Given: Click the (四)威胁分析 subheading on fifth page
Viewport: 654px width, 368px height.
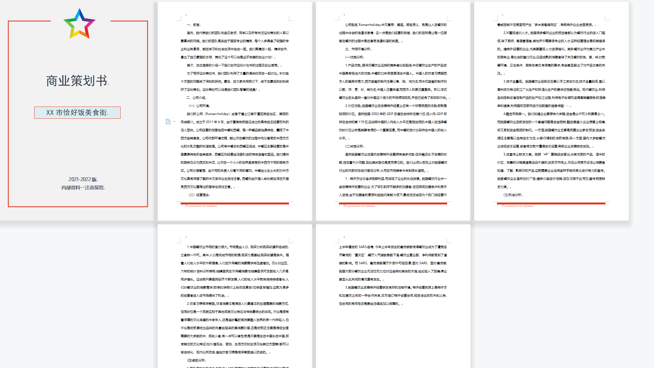Looking at the screenshot, I should [196, 360].
